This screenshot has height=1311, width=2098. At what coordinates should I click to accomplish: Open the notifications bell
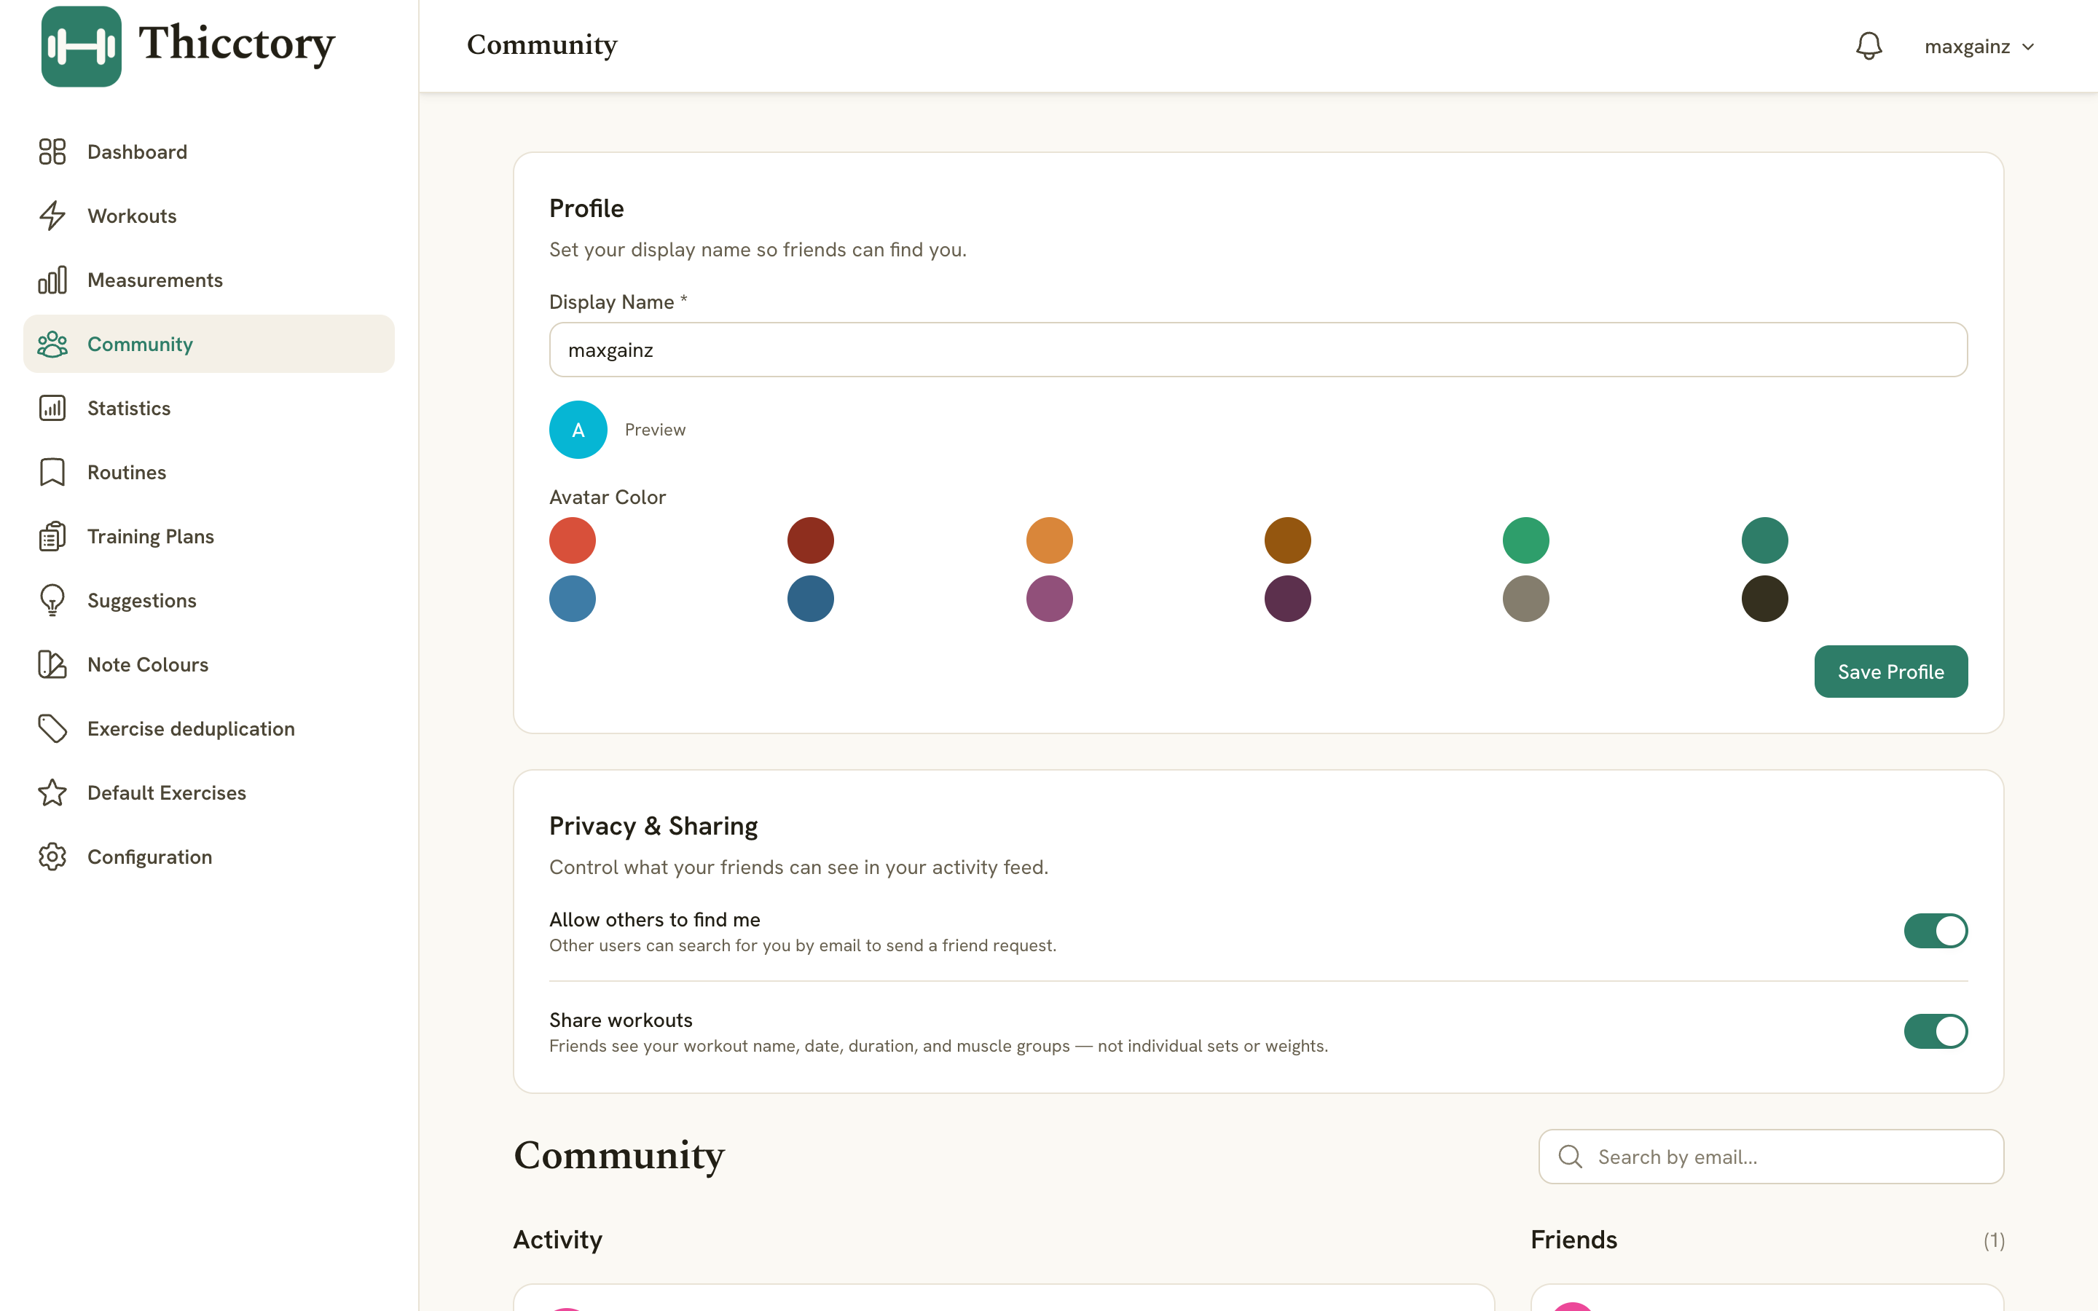(1869, 46)
